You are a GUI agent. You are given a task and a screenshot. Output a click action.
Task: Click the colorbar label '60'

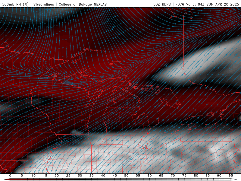pos(149,176)
